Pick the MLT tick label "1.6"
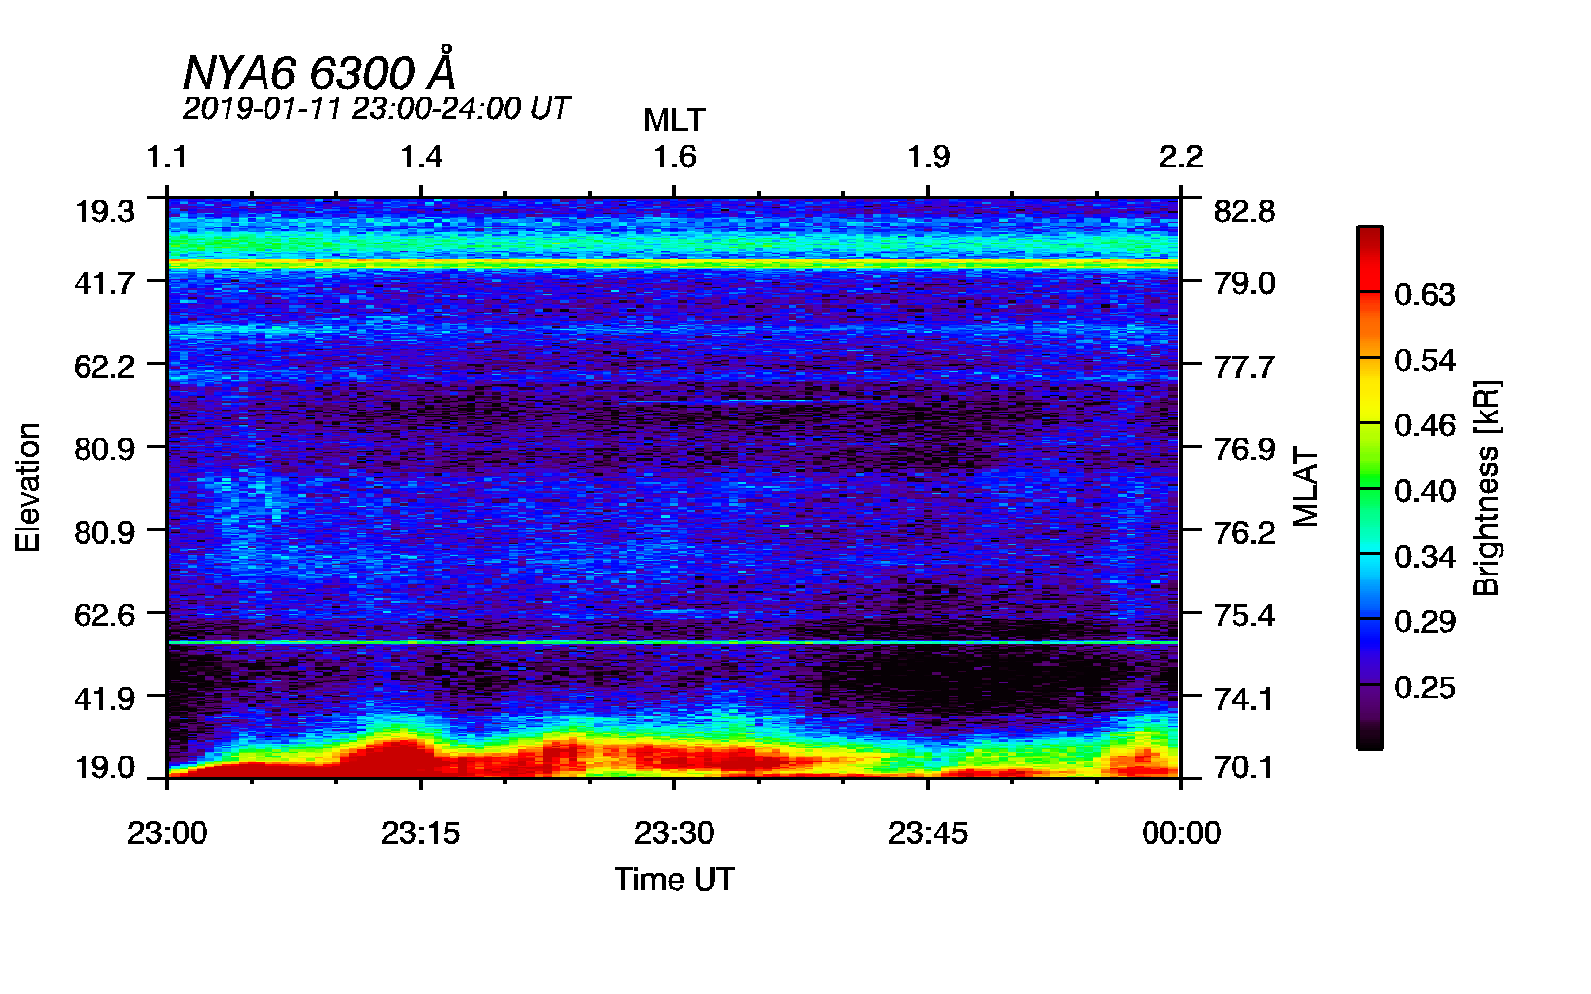This screenshot has width=1591, height=994. tap(674, 157)
